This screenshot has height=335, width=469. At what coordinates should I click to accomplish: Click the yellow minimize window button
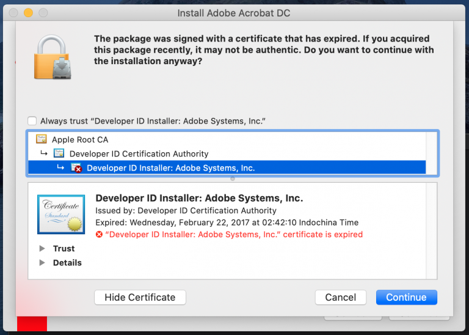click(x=29, y=13)
